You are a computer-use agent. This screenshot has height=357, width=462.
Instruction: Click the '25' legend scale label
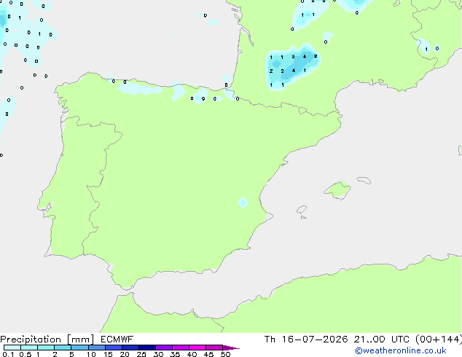coord(141,354)
